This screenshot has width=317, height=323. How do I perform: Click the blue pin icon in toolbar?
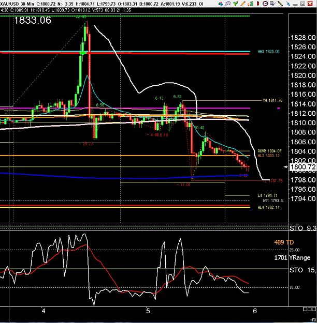coord(288,4)
